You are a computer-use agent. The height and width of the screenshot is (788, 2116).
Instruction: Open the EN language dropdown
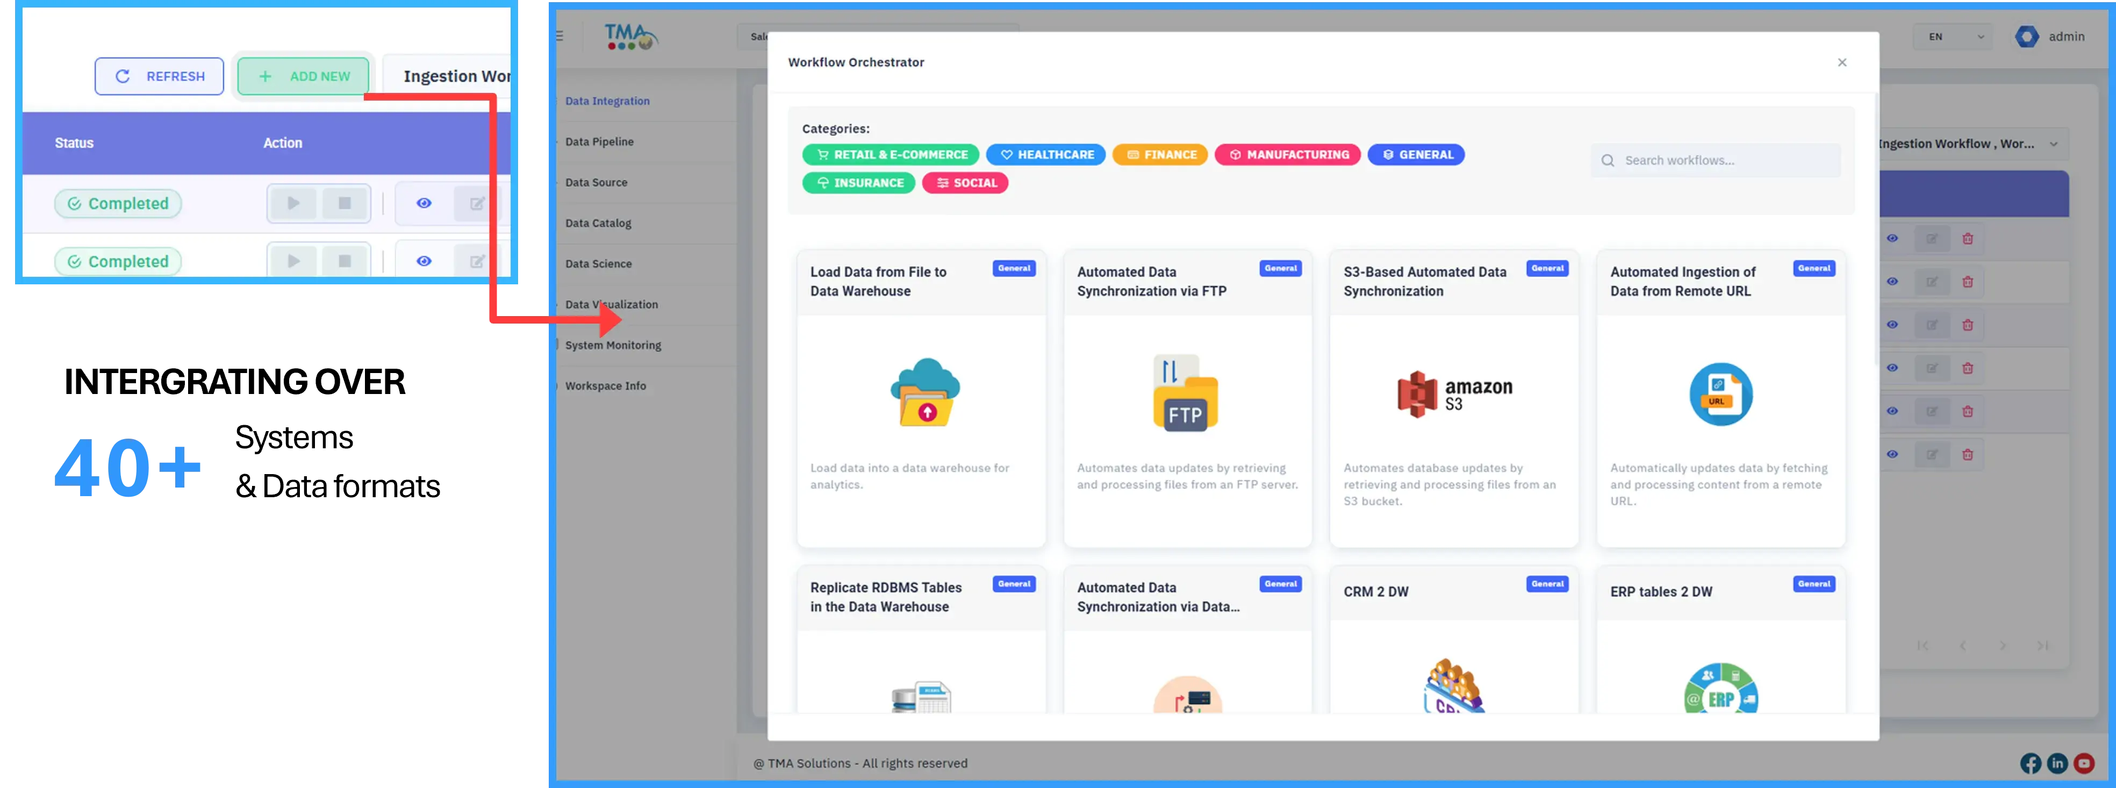point(1953,37)
